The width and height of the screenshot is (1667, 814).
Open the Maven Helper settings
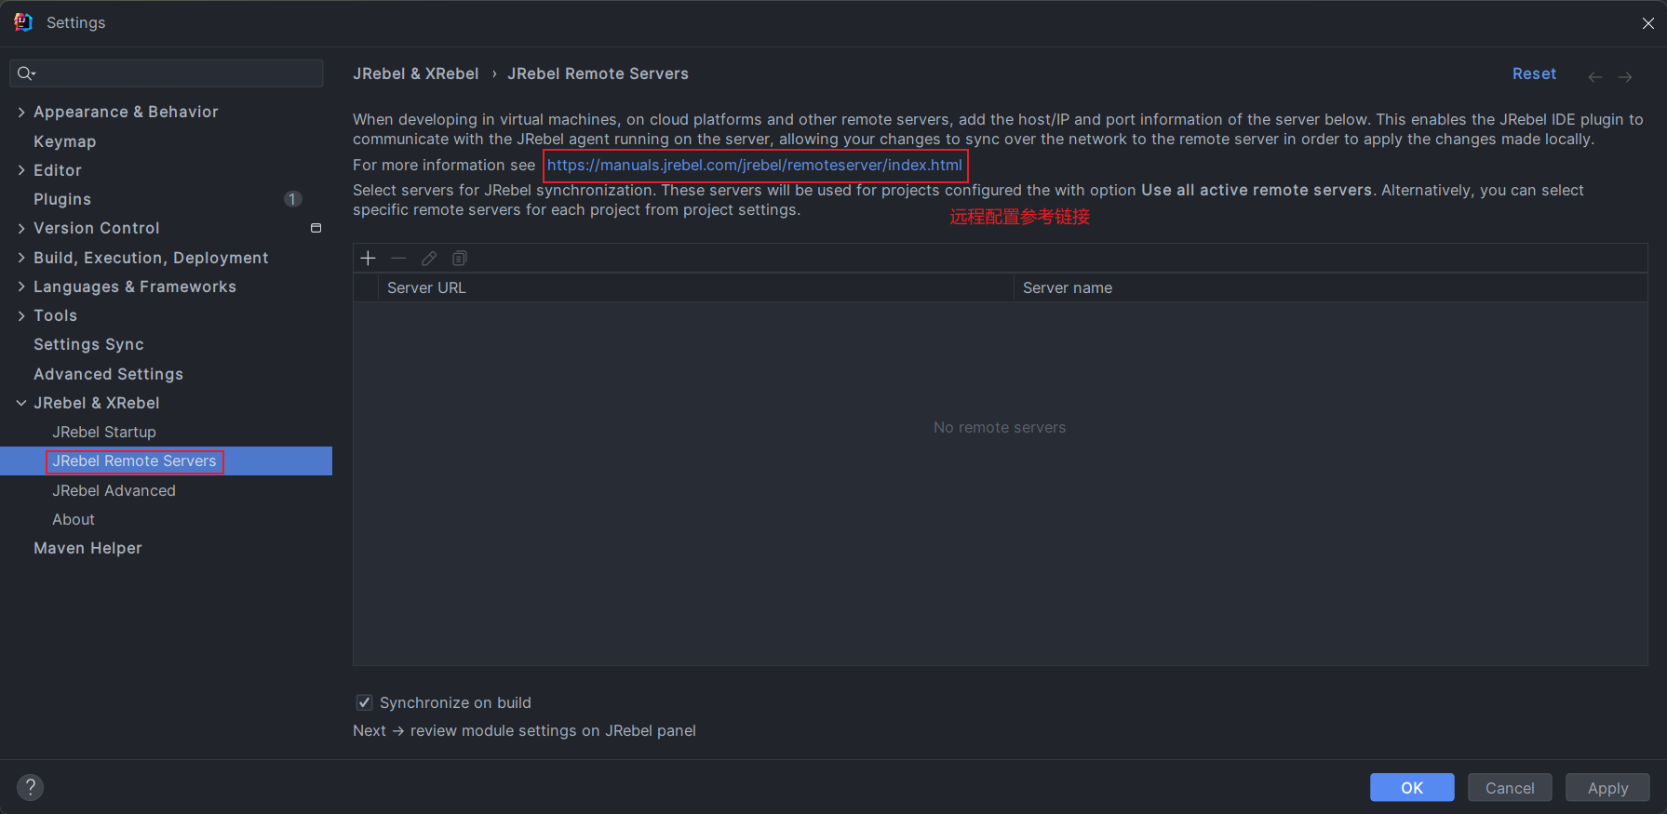[87, 548]
